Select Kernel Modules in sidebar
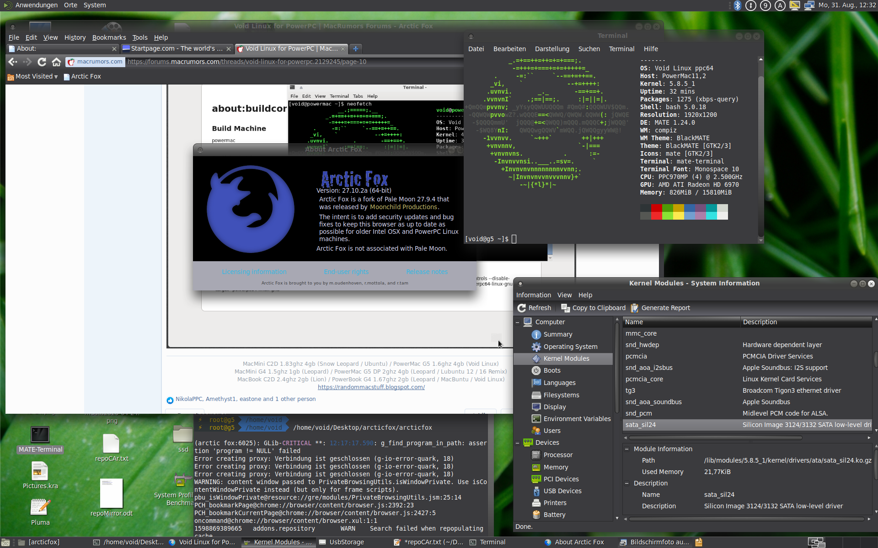This screenshot has height=548, width=878. pos(566,358)
